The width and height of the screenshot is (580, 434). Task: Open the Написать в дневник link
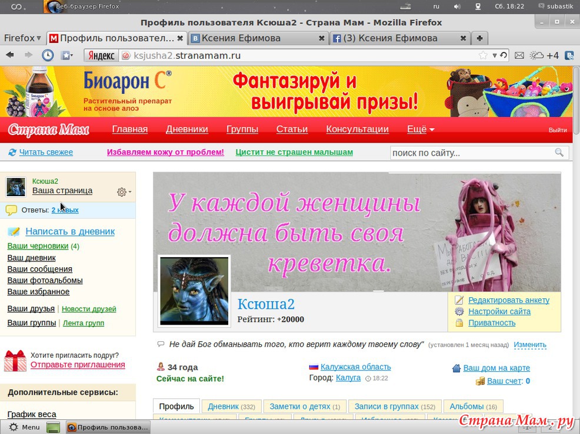[x=70, y=231]
